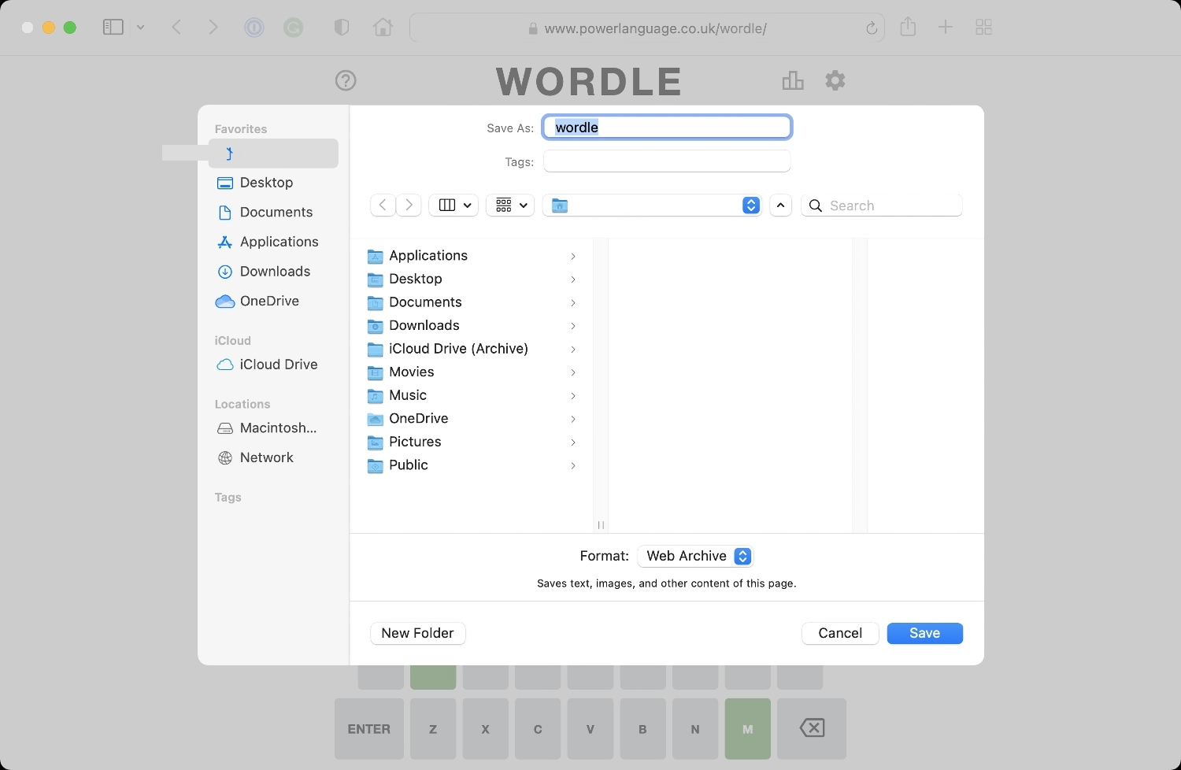Viewport: 1181px width, 770px height.
Task: Edit the Save As filename field
Action: 667,128
